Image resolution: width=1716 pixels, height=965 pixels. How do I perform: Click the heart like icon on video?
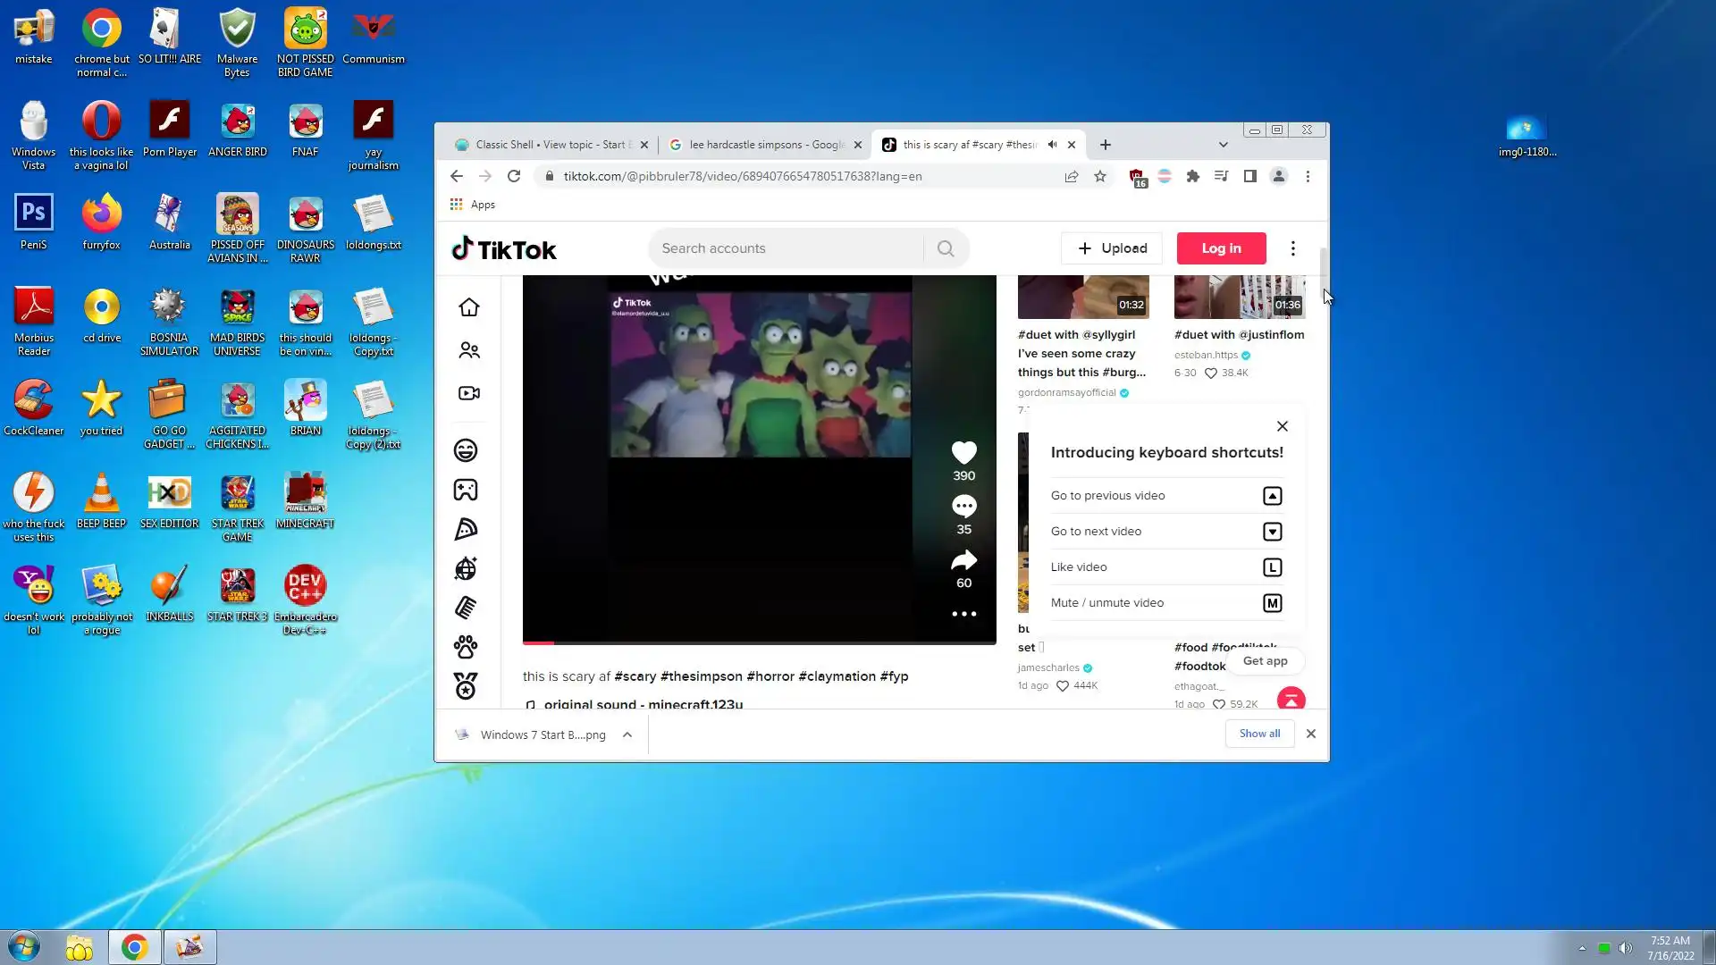point(963,453)
